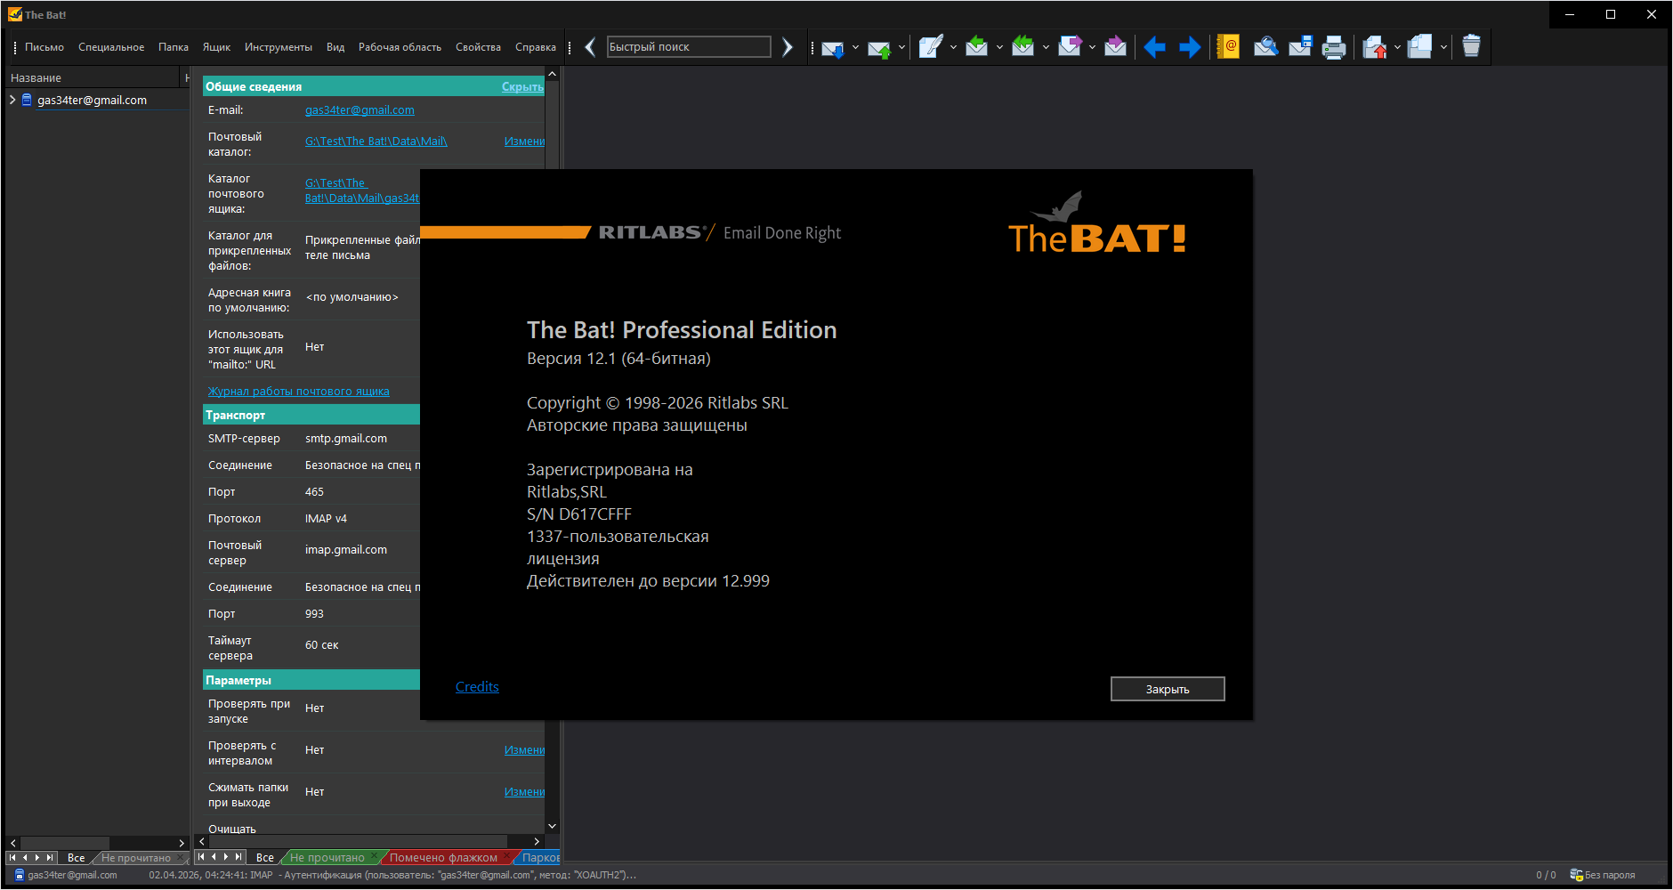This screenshot has height=890, width=1673.
Task: Click the Reply to all double-arrow icon
Action: (x=1022, y=47)
